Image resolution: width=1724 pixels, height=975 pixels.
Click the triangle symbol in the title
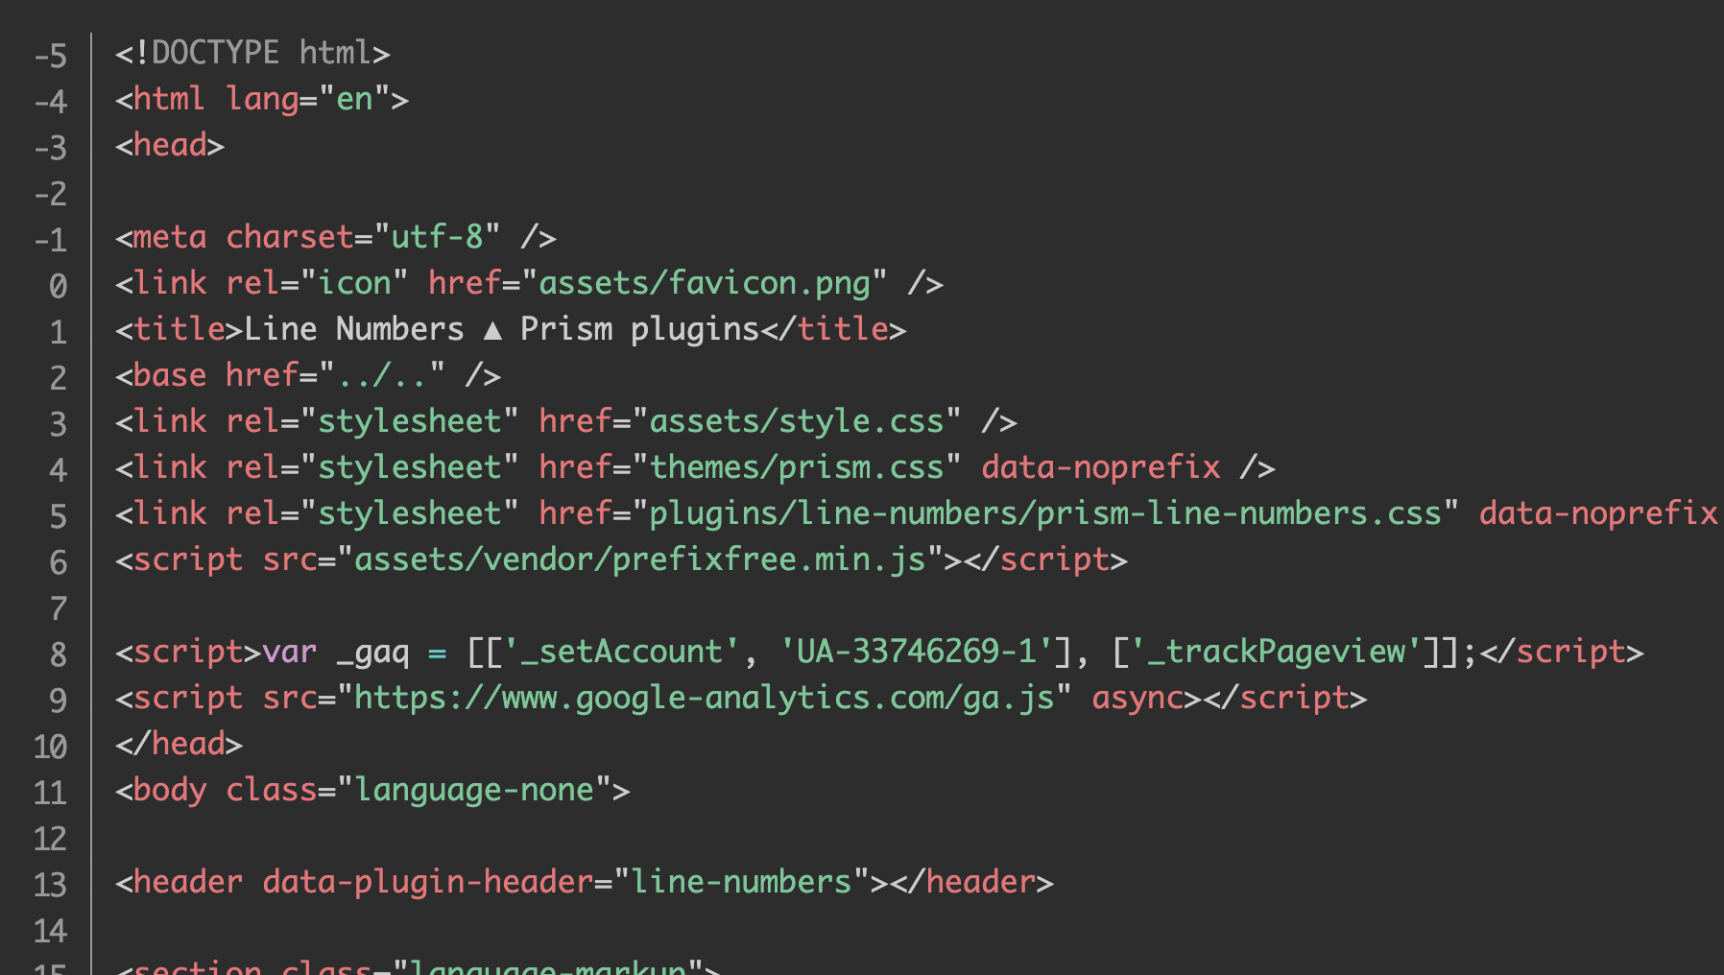tap(492, 331)
